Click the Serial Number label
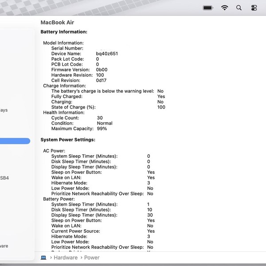The width and height of the screenshot is (266, 266). 67,48
